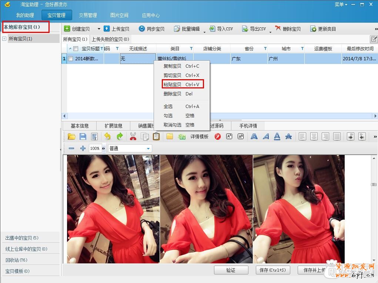Viewport: 378px width, 283px height.
Task: Click the 验证 button at the bottom
Action: [x=231, y=270]
